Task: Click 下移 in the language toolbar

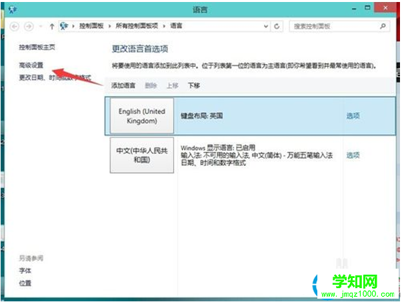Action: [x=194, y=85]
